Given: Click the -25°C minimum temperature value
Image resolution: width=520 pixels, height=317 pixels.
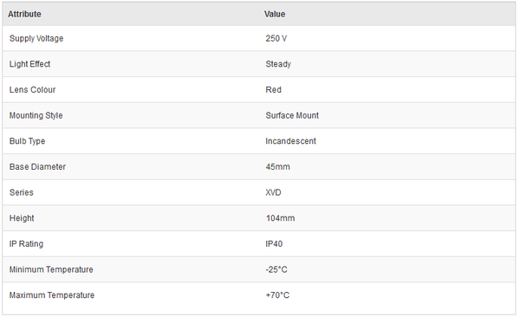Looking at the screenshot, I should (x=276, y=269).
